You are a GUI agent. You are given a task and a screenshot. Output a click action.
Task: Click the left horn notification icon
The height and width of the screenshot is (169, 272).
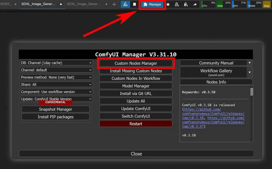pyautogui.click(x=177, y=4)
